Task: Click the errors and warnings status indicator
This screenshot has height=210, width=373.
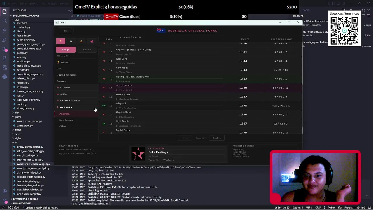Action: (x=14, y=208)
